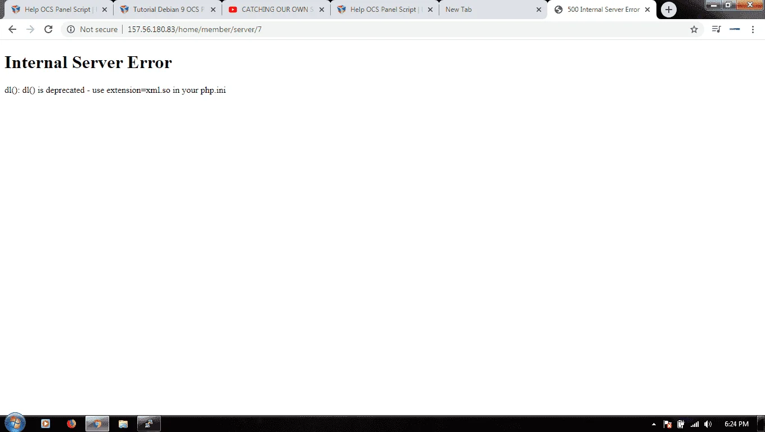The image size is (765, 432).
Task: Open Action Center flag icon
Action: click(x=668, y=424)
